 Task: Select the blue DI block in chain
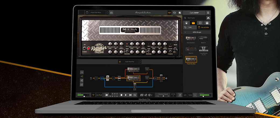tap(101, 78)
